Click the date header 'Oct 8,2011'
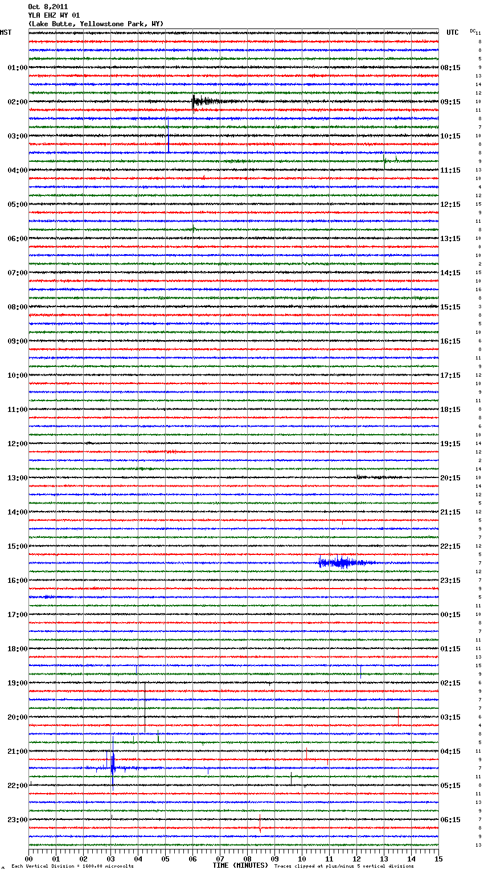The width and height of the screenshot is (484, 874). 48,7
